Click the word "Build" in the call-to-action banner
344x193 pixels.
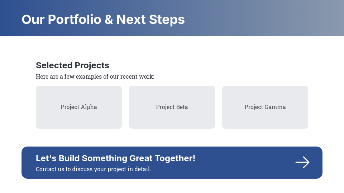69,158
